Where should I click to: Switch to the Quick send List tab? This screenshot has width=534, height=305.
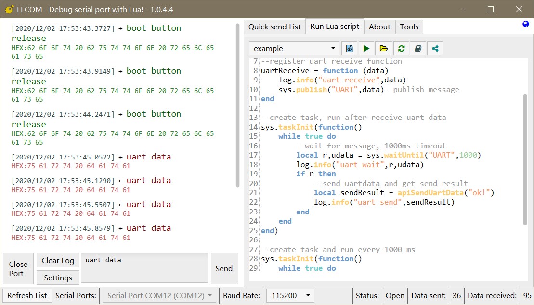click(x=274, y=27)
